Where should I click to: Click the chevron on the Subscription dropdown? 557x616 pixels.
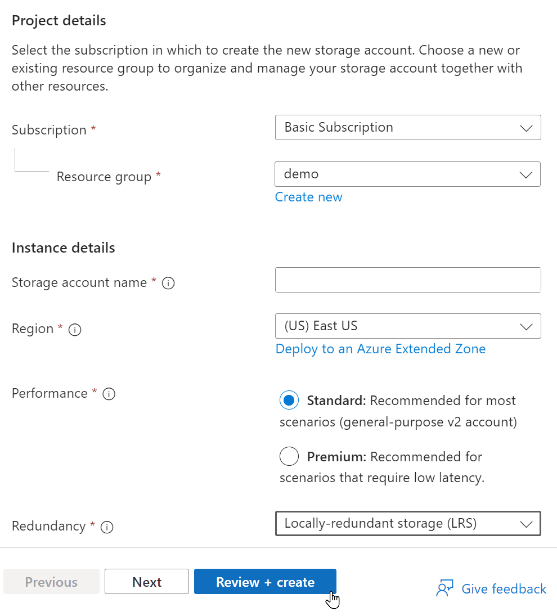pyautogui.click(x=526, y=128)
